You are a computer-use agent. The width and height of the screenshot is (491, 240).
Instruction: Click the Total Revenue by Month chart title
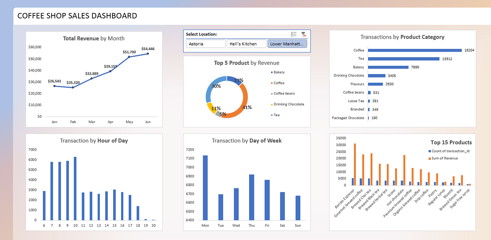[94, 38]
